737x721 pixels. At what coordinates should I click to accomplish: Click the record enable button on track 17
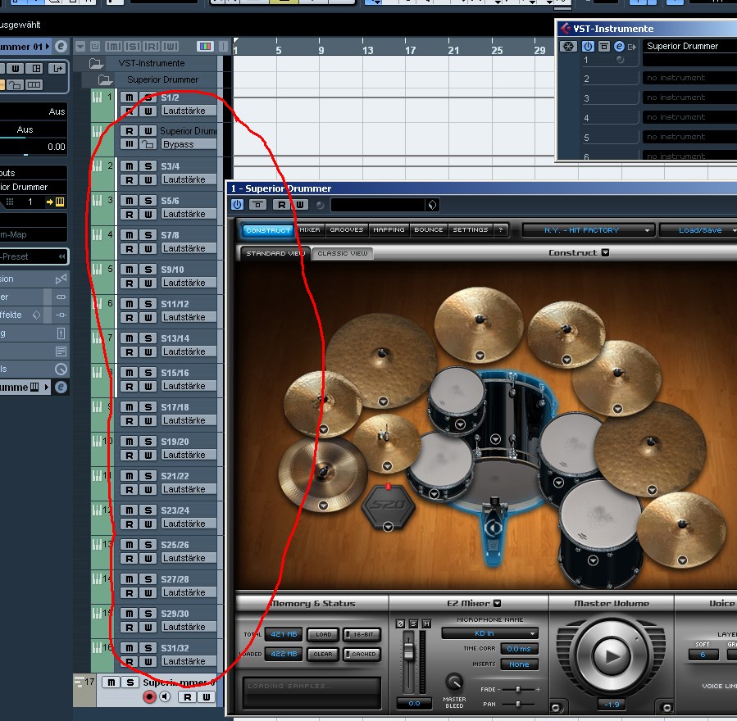pos(149,697)
